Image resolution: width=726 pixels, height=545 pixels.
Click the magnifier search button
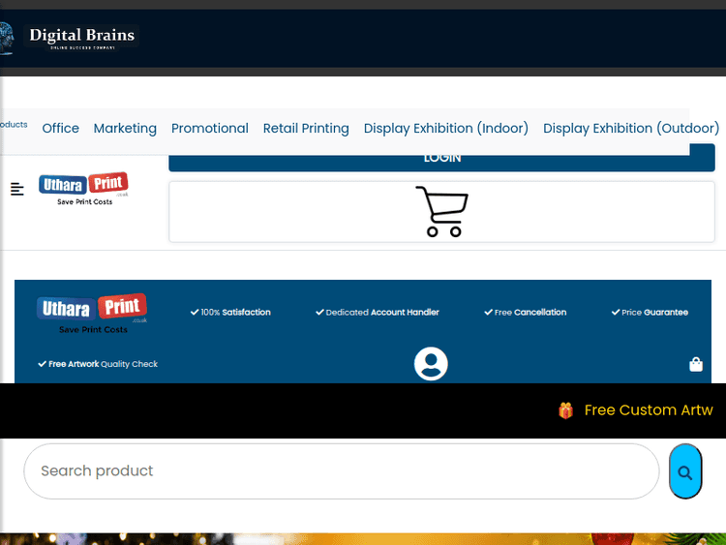click(x=685, y=472)
